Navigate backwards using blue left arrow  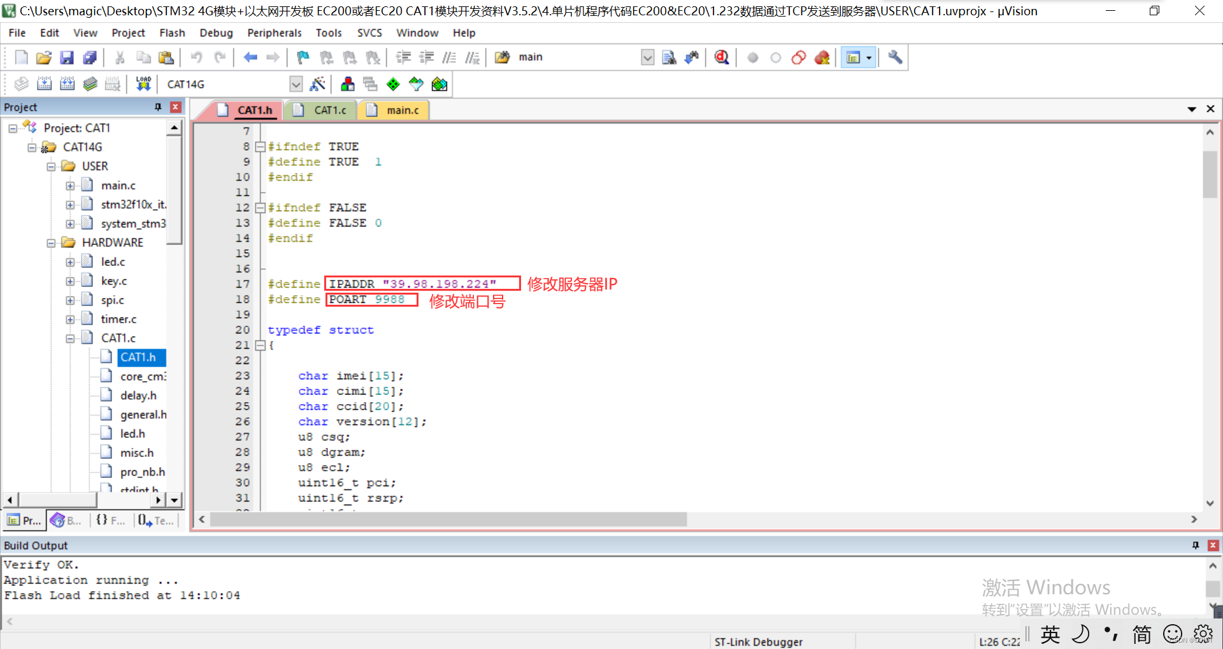pyautogui.click(x=250, y=58)
